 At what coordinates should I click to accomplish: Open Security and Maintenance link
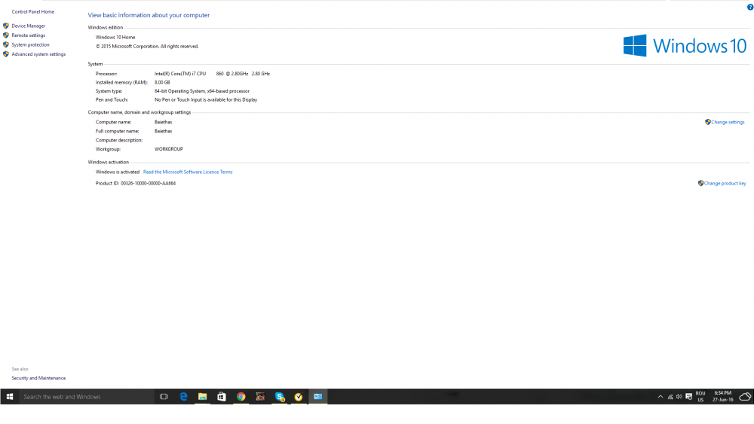pos(38,378)
